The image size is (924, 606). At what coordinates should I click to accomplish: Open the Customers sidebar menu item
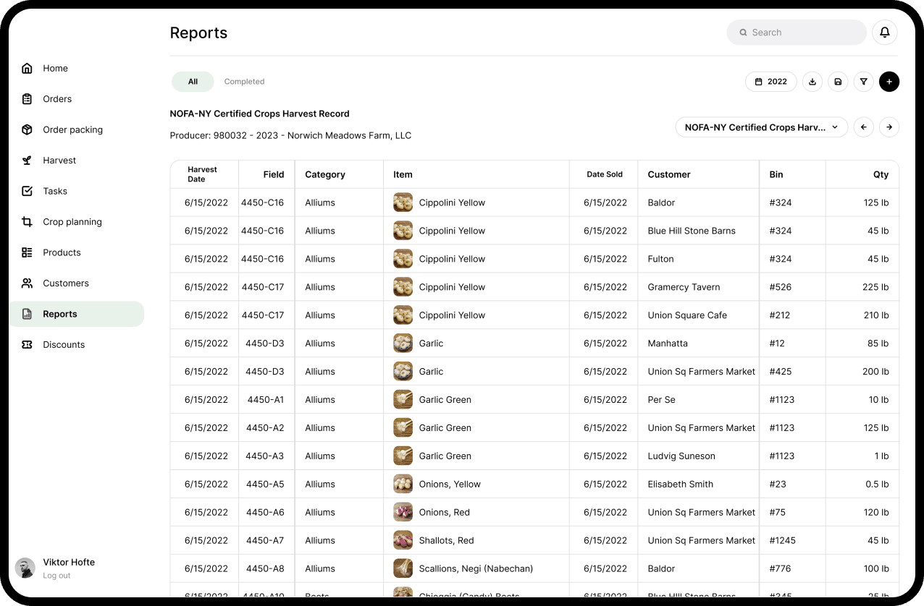[65, 283]
